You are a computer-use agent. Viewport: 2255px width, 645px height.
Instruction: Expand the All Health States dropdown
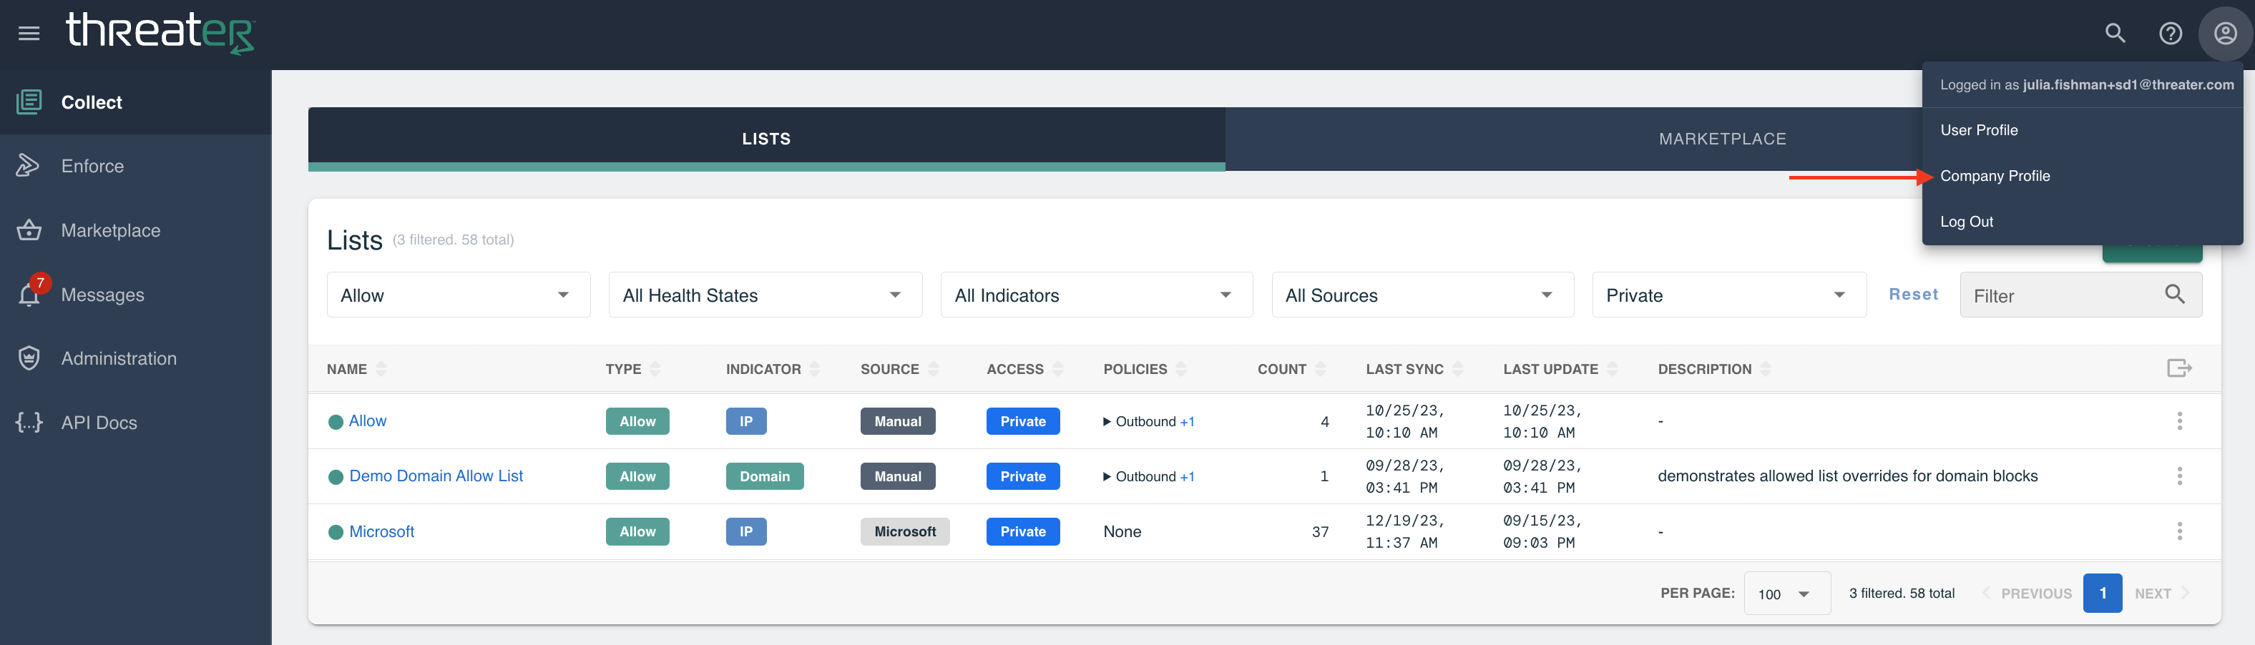764,296
